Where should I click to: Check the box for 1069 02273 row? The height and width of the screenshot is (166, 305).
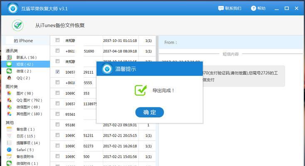coord(57,146)
